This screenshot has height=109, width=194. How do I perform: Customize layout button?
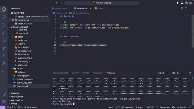(x=191, y=3)
